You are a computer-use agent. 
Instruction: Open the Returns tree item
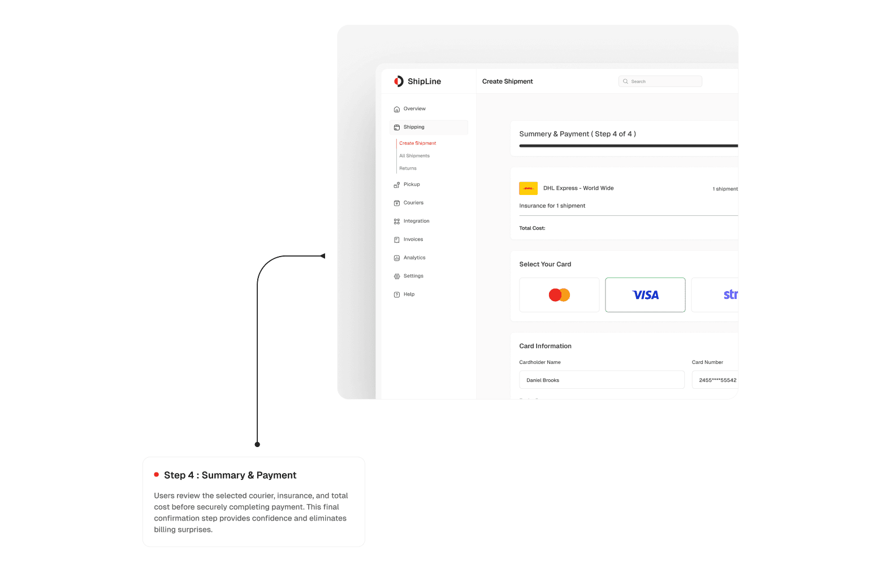tap(408, 168)
